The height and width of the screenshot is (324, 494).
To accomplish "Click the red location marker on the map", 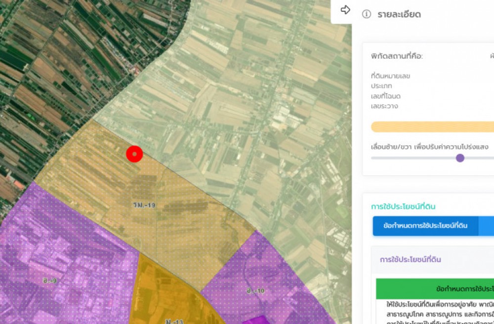I will [x=134, y=154].
